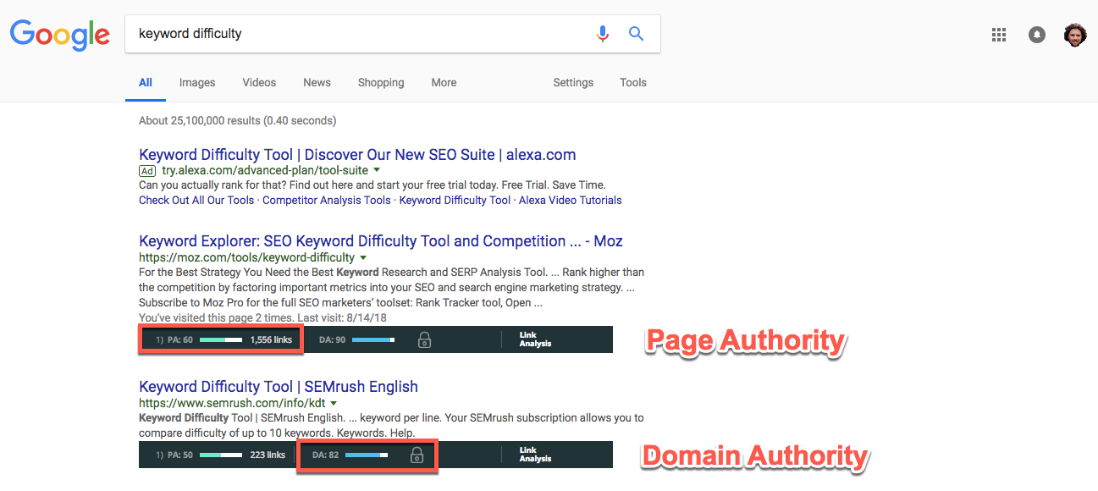Expand dropdown arrow beside alexa.com ad URL
The image size is (1098, 491).
click(x=376, y=171)
